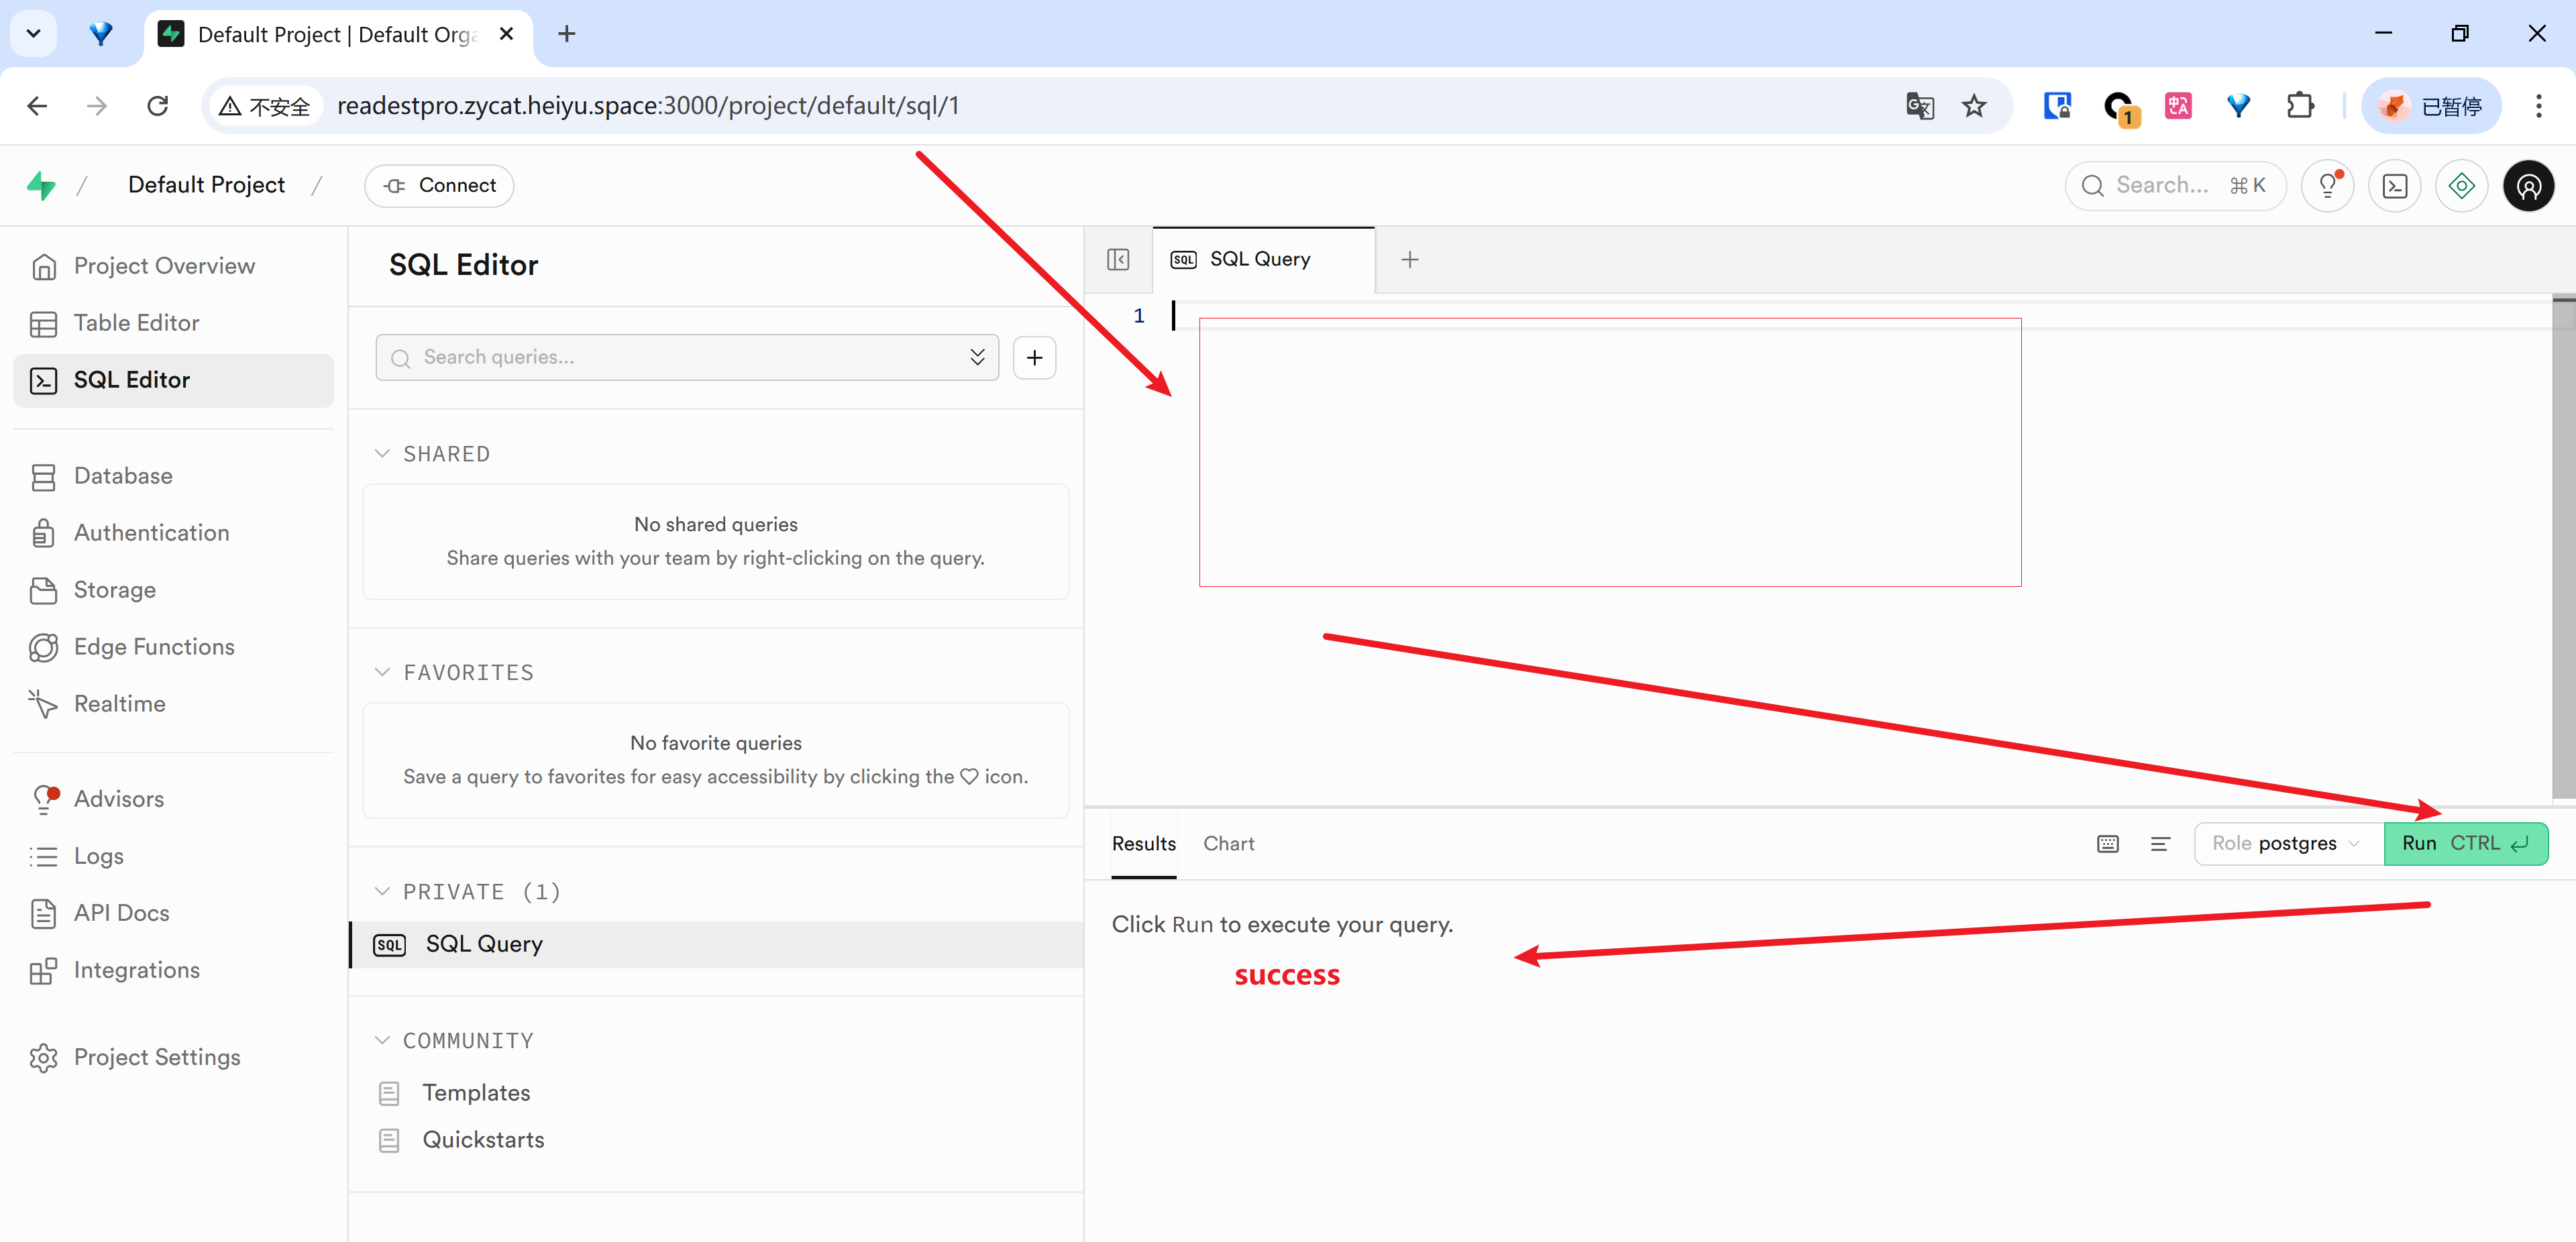Collapse the FAVORITES section

click(x=382, y=672)
